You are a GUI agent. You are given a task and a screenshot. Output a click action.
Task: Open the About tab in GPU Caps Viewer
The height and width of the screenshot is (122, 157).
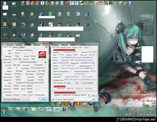pos(87,48)
